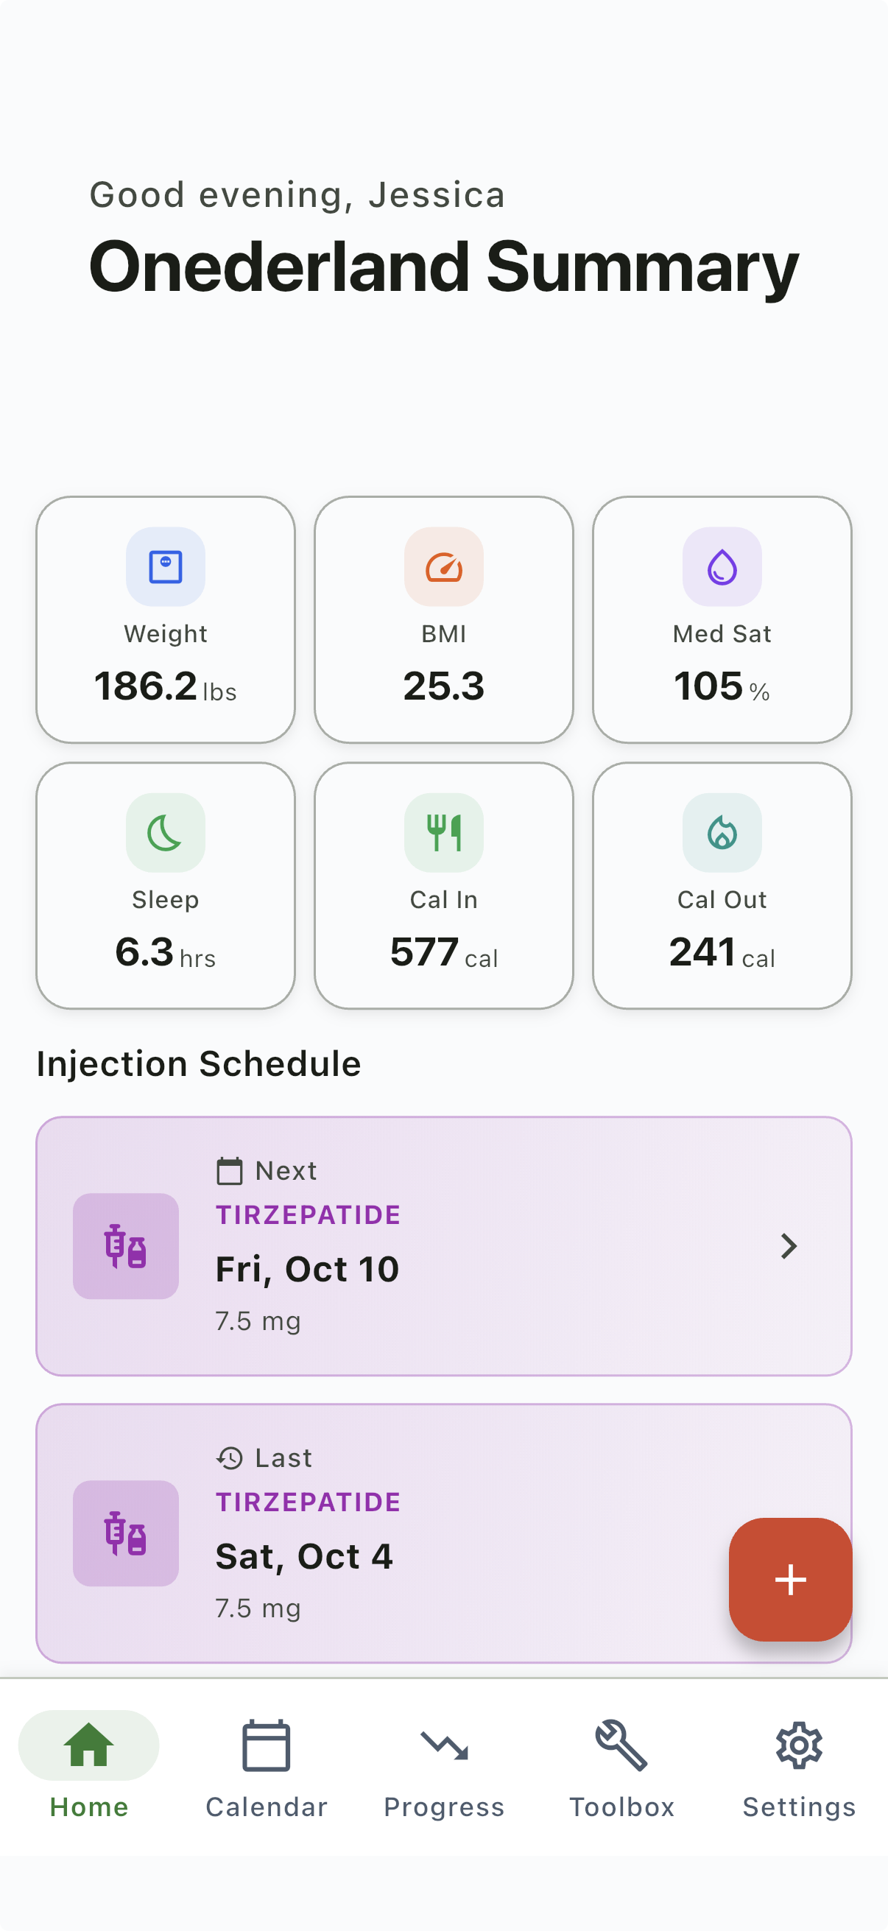Tap the BMI gauge icon
Viewport: 888px width, 1931px height.
coord(443,567)
